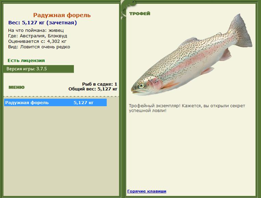The width and height of the screenshot is (261, 198).
Task: Click the ТРОФЕЙ heading
Action: 140,13
